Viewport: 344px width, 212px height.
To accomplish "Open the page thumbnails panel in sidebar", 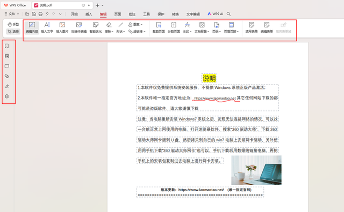I will coord(7,56).
